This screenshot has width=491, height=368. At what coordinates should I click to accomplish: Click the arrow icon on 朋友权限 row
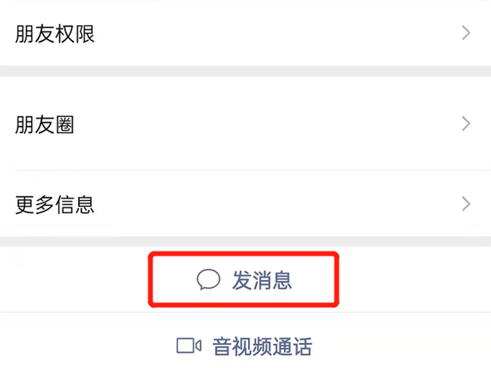[x=466, y=33]
